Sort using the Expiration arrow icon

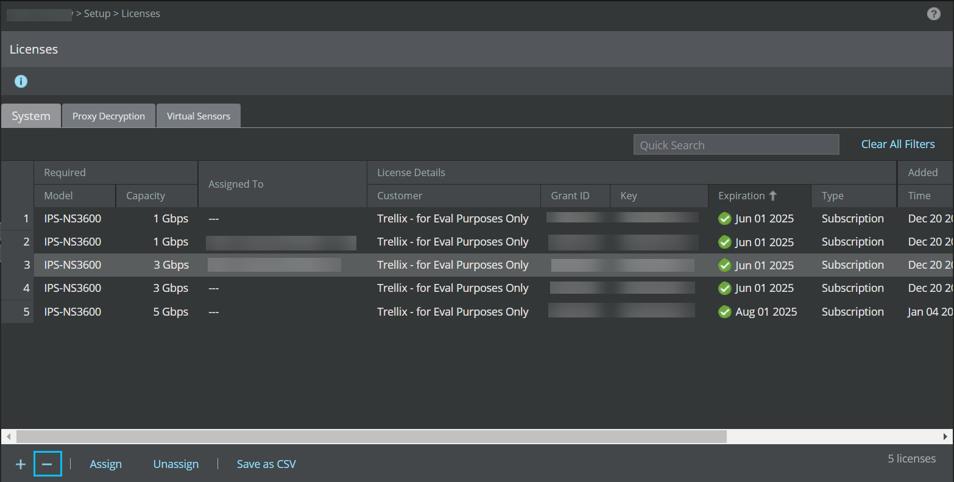click(x=773, y=196)
